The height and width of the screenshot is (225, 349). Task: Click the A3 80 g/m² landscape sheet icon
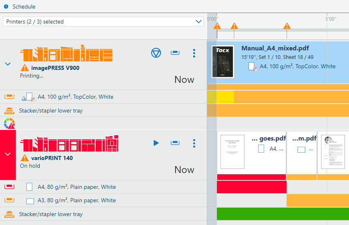[30, 201]
